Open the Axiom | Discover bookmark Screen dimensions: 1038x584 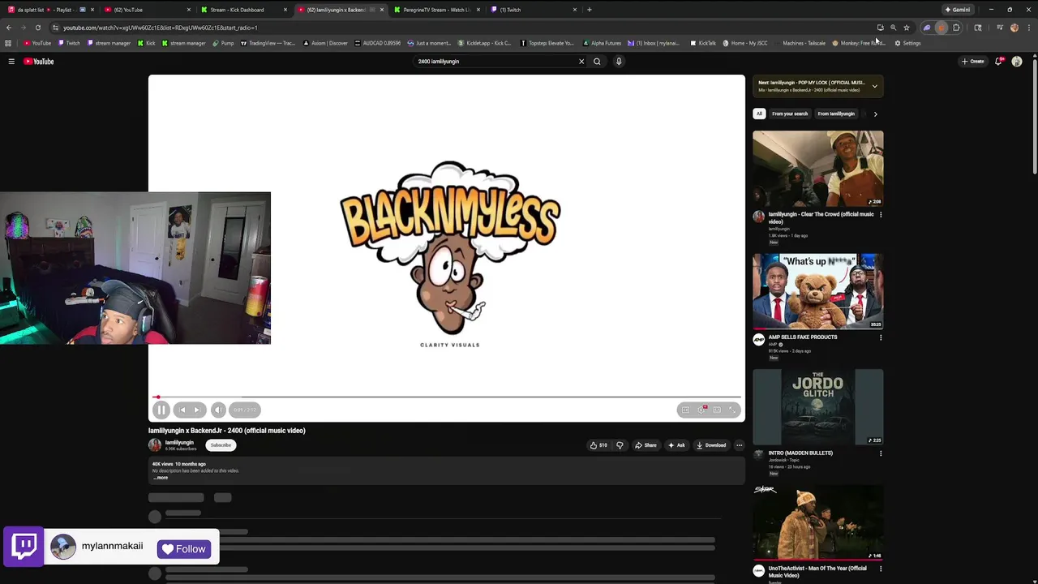pos(325,43)
